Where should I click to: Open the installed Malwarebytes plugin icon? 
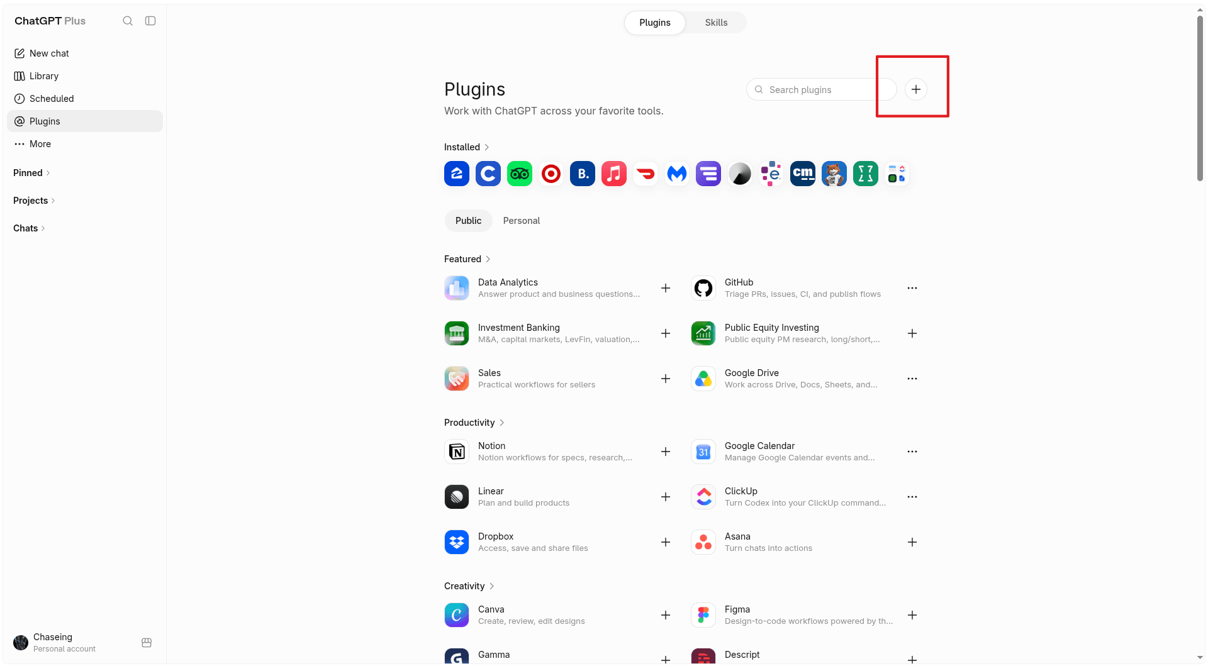[x=677, y=174]
